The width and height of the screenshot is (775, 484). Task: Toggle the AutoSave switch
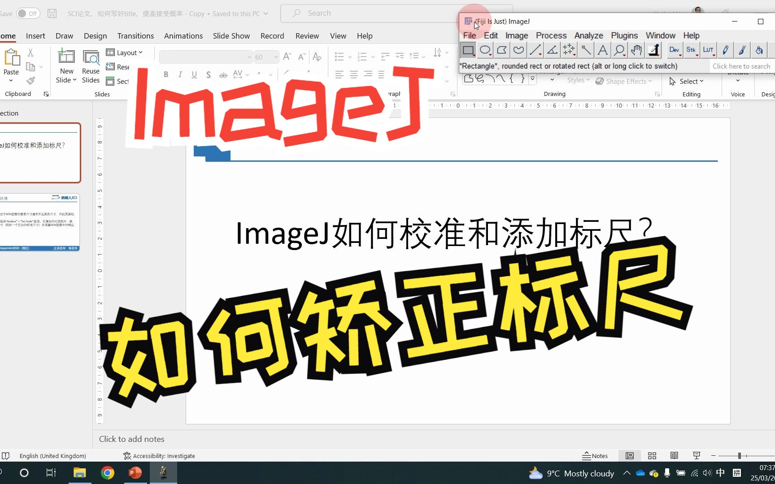pyautogui.click(x=28, y=13)
